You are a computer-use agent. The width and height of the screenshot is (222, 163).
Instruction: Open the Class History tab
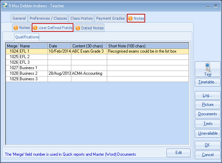[x=81, y=18]
